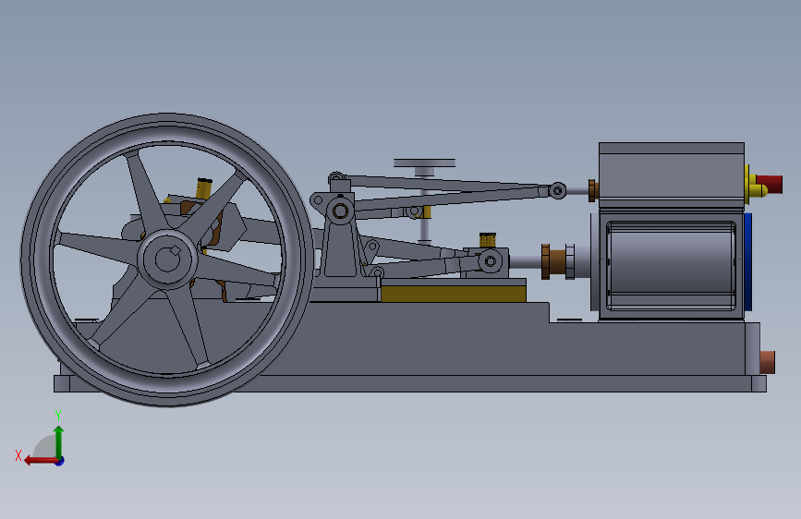Select the steam chest block atop cylinder
The height and width of the screenshot is (519, 801).
point(672,175)
